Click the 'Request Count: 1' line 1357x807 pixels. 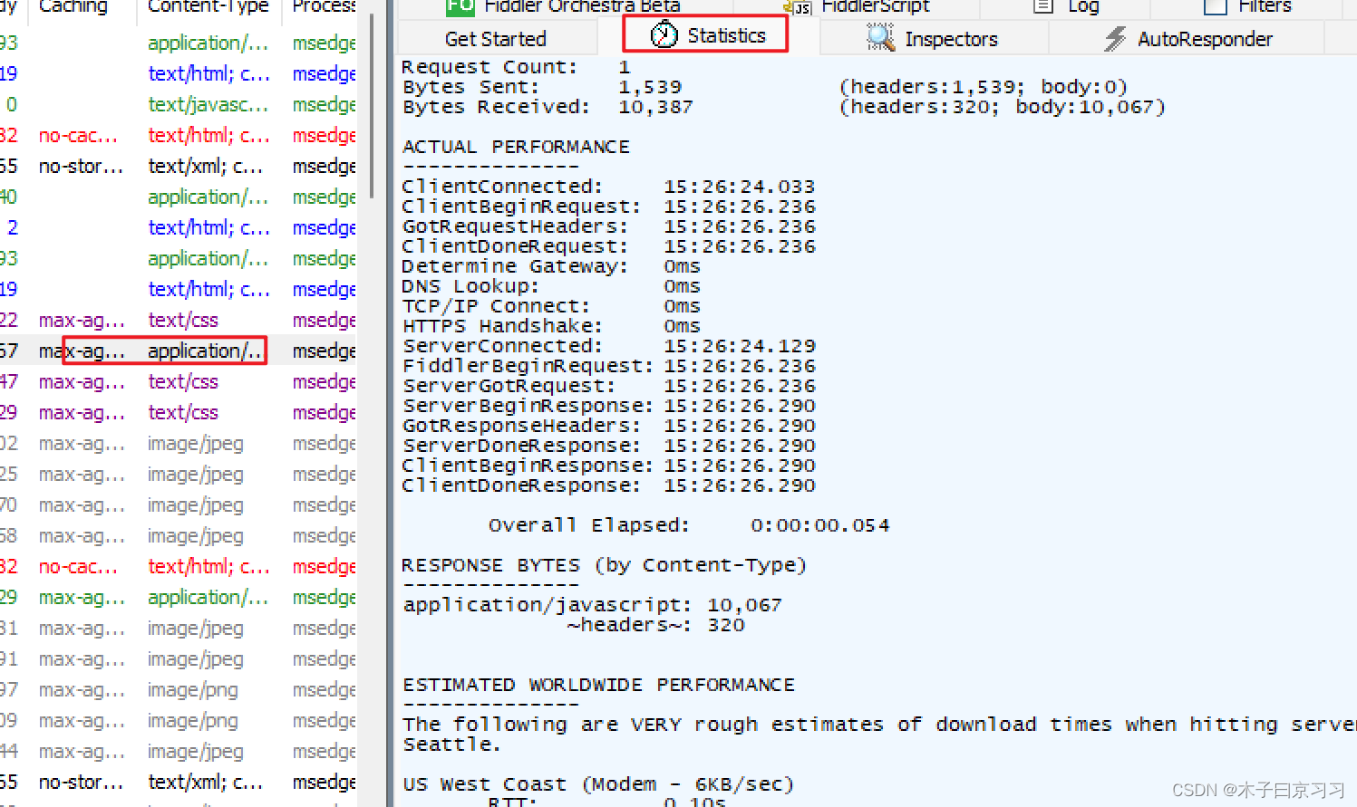tap(516, 67)
